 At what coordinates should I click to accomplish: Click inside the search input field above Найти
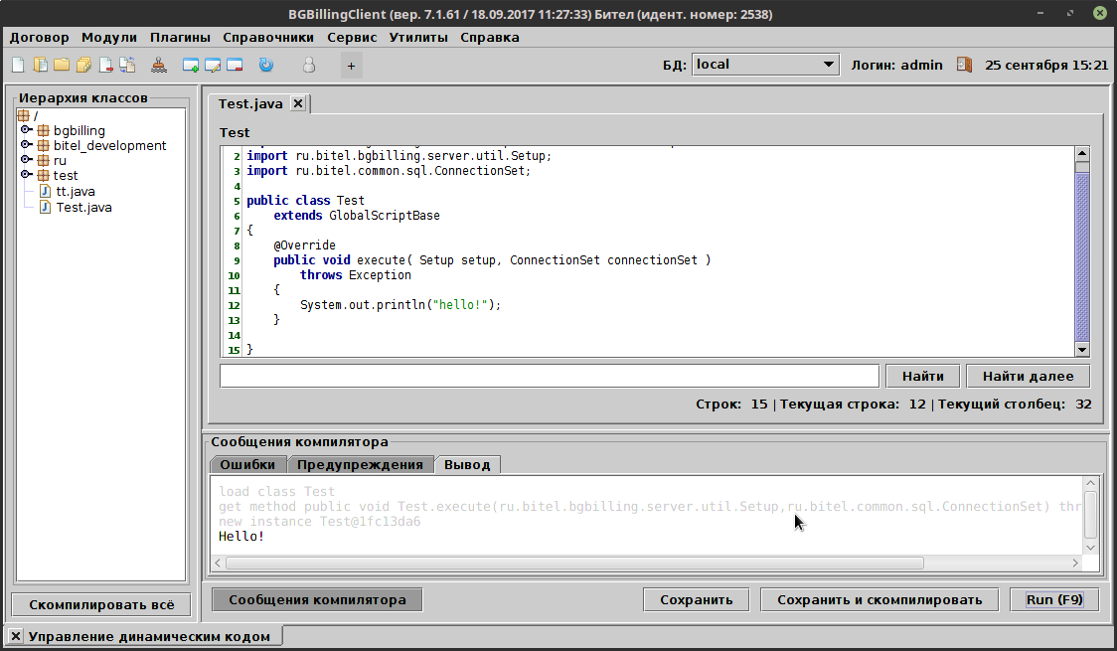[547, 376]
